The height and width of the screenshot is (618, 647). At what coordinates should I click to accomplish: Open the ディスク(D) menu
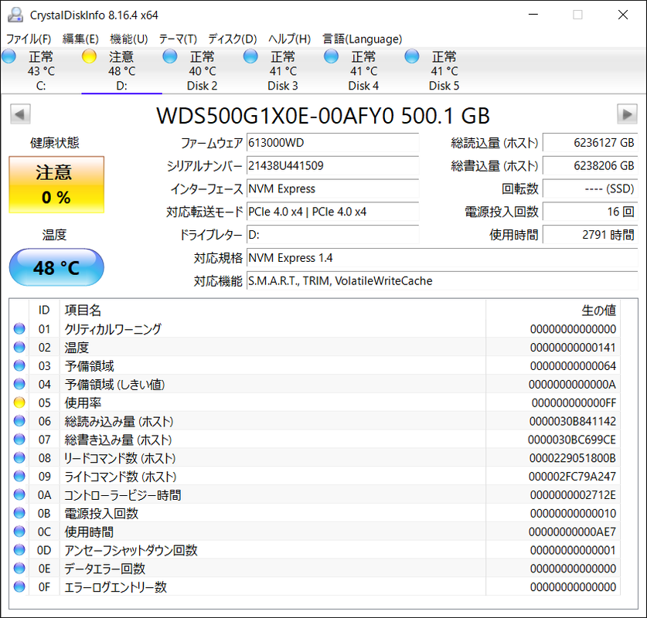233,39
